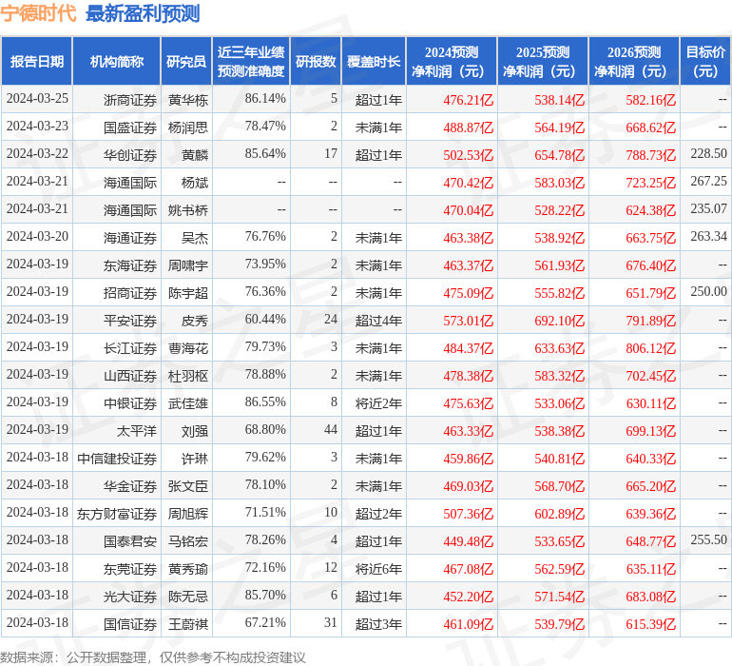Select institution 国盛证券
Screen dimensions: 732x666
(x=130, y=127)
